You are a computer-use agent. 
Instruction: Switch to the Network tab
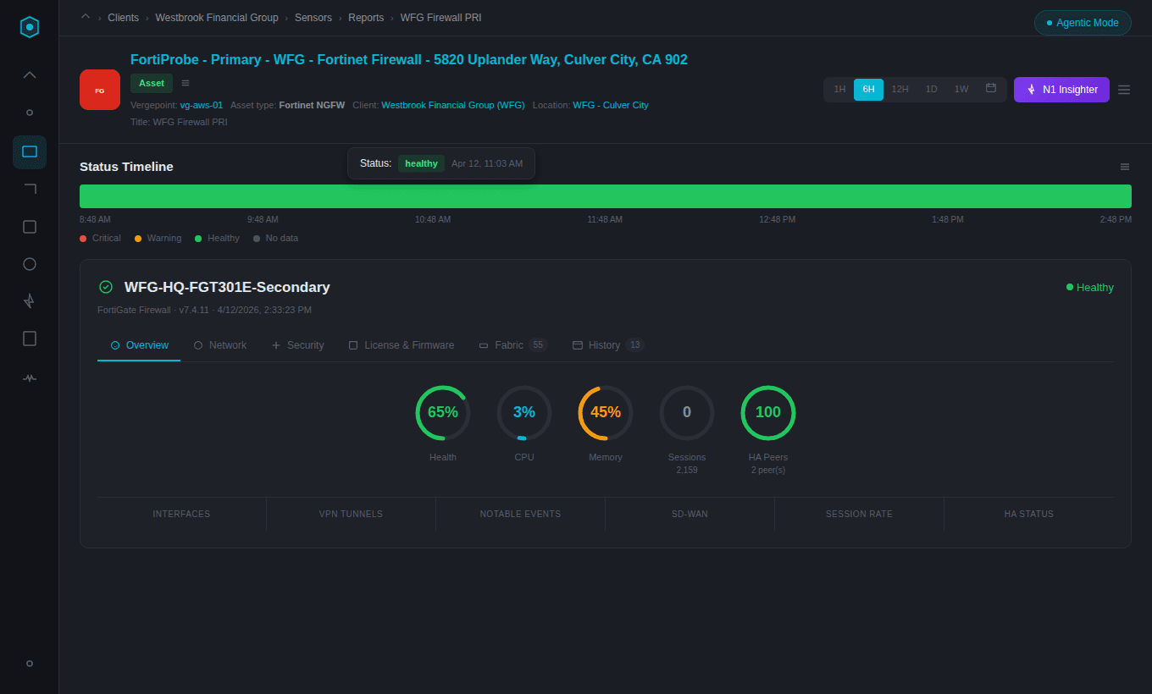point(220,345)
